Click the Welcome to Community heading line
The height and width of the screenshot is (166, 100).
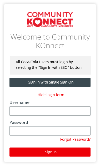pos(50,37)
